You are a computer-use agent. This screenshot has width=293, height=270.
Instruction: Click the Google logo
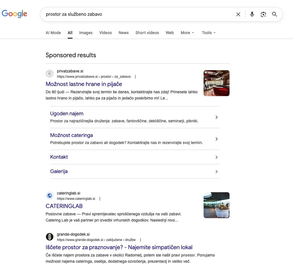coord(14,14)
